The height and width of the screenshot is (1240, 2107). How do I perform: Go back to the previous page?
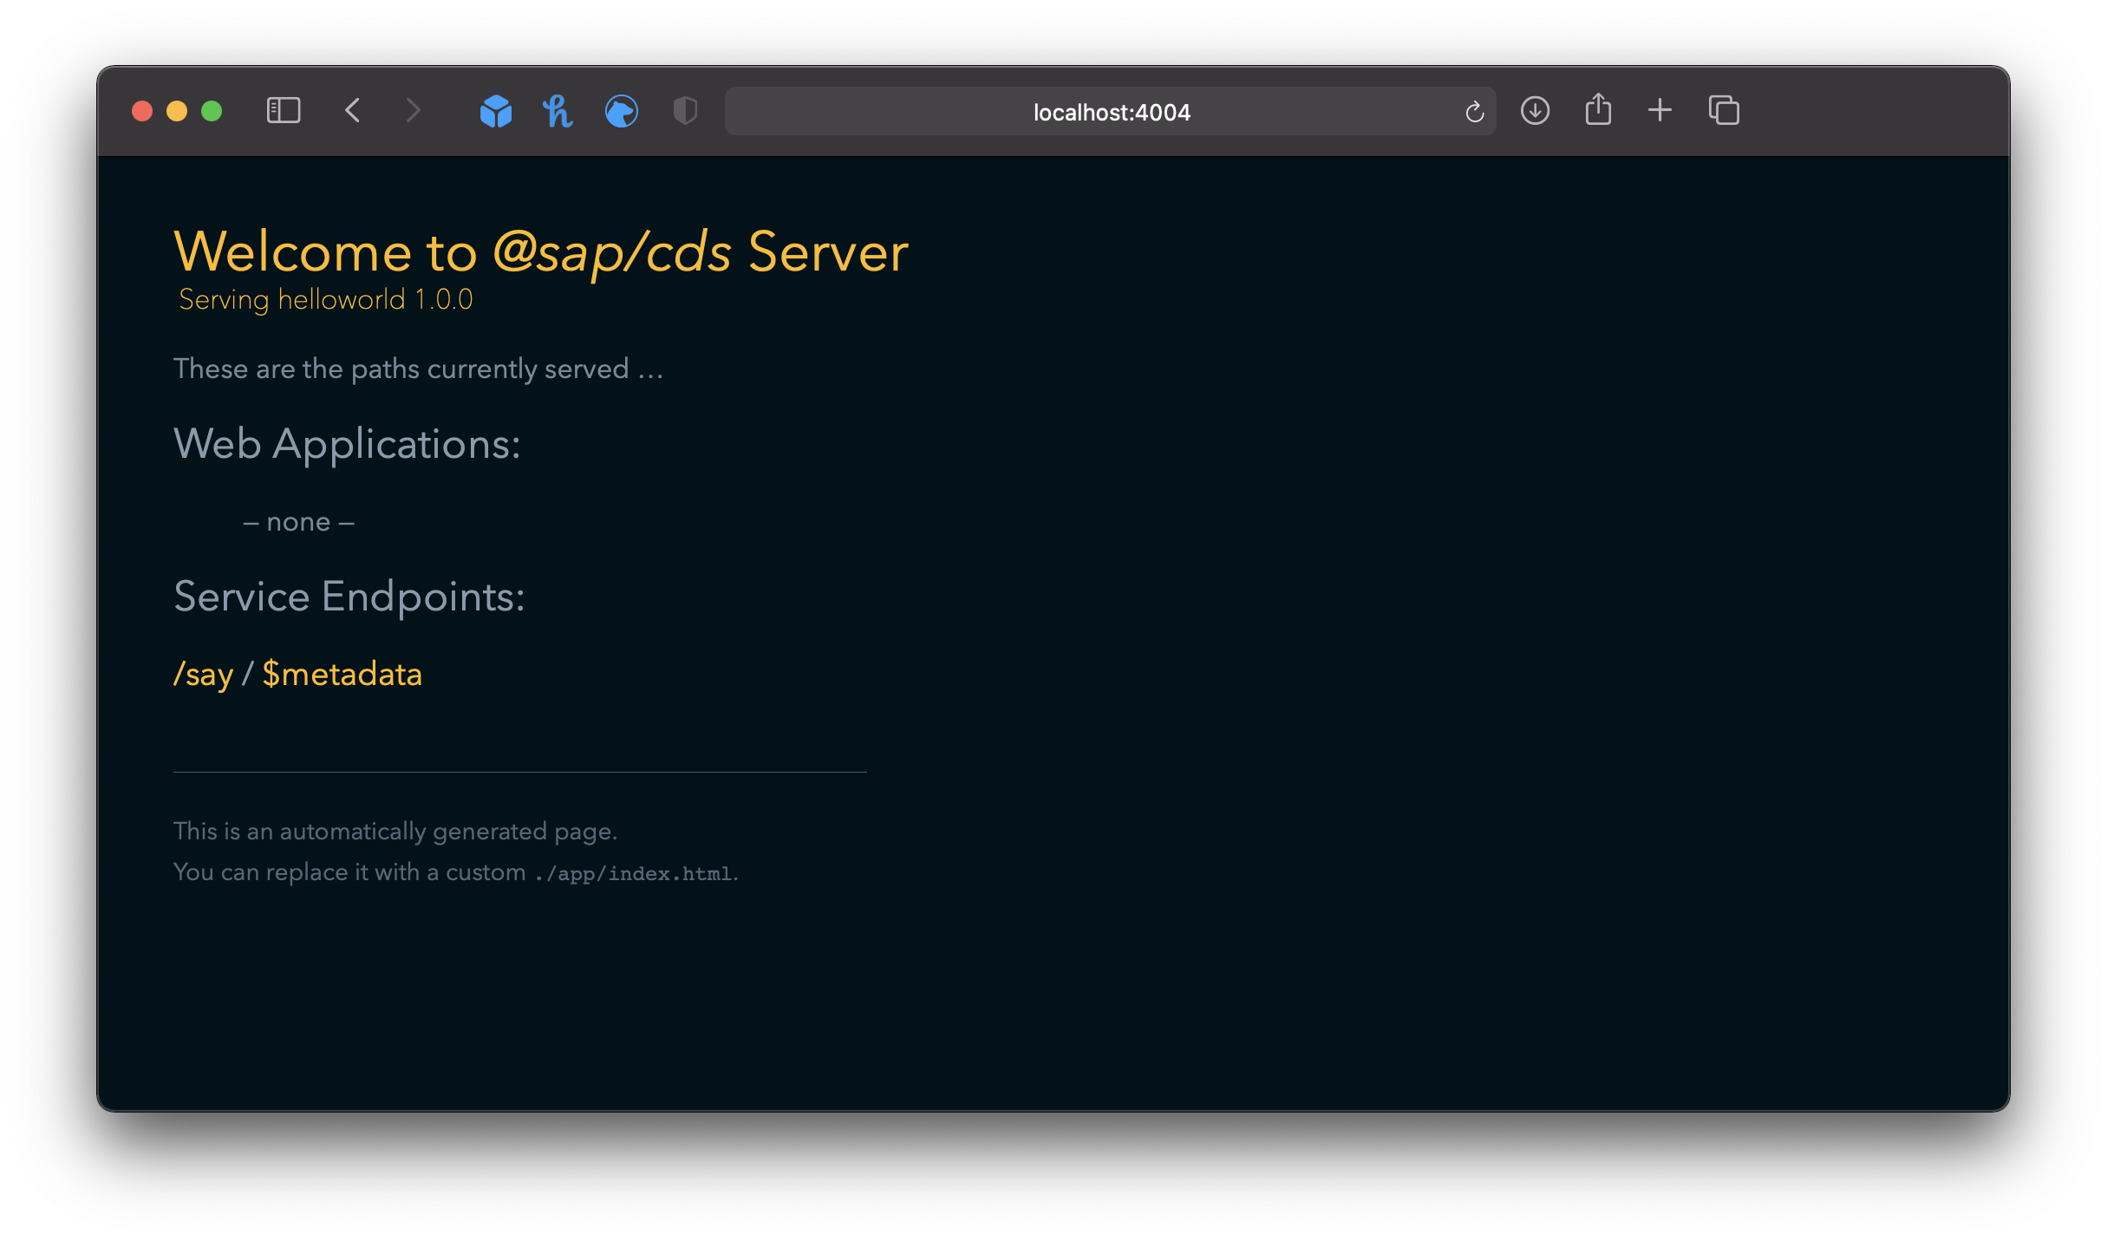tap(353, 111)
